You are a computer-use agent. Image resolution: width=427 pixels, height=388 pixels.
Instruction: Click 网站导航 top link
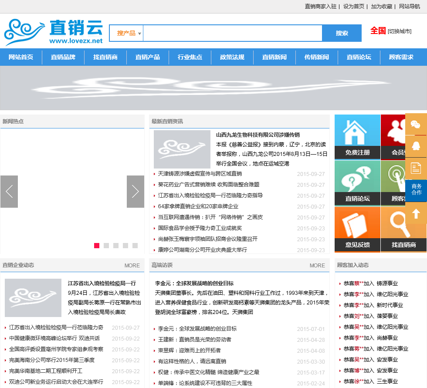410,6
